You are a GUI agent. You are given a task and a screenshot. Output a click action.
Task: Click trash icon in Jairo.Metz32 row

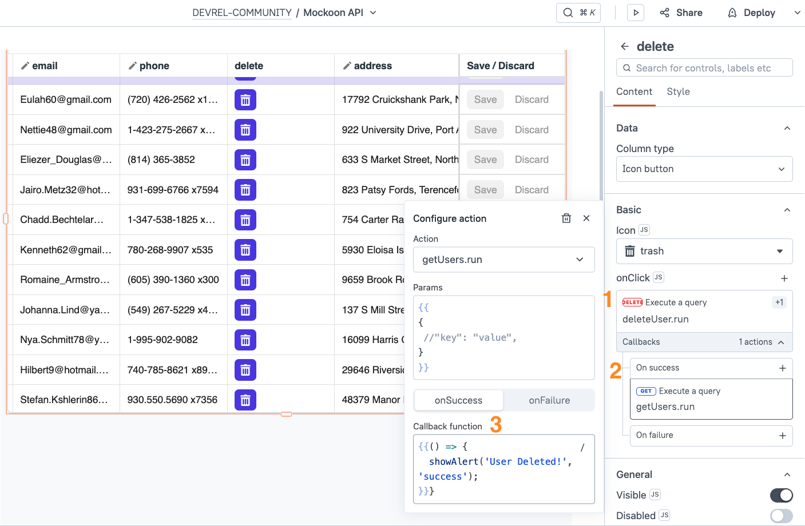pos(245,190)
